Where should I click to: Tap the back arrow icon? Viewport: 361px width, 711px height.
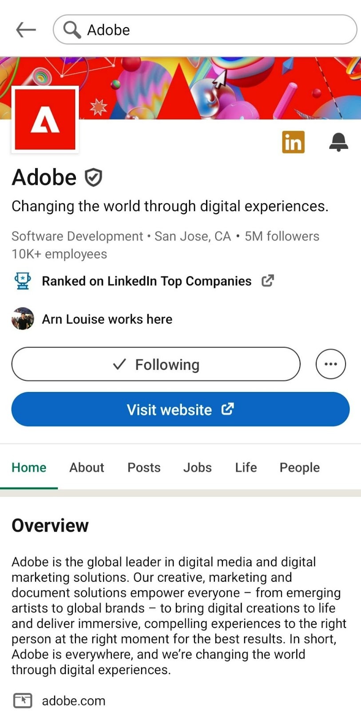point(26,30)
